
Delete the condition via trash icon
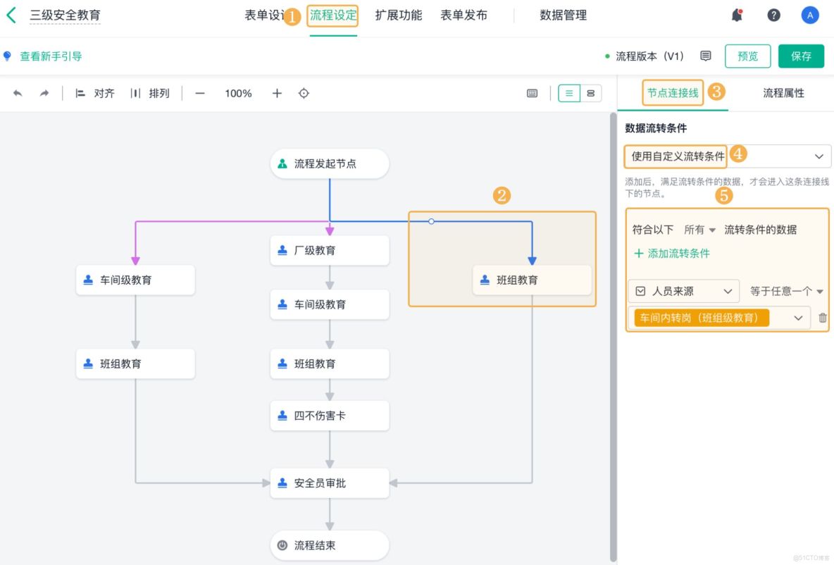[x=822, y=318]
